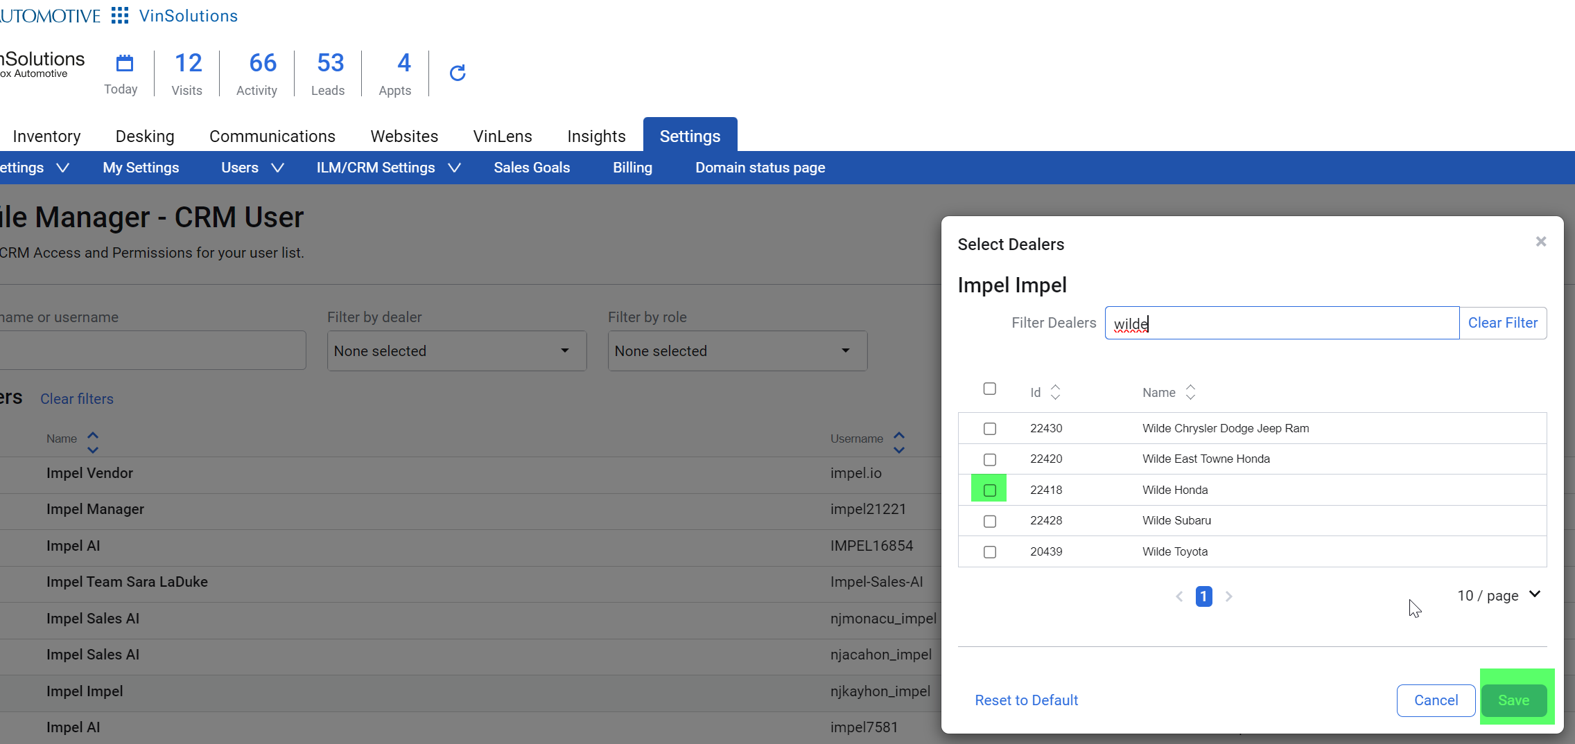View the 12 Visits counter
Viewport: 1575px width, 744px height.
point(187,73)
